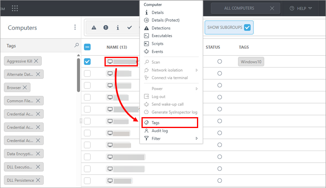The image size is (326, 188).
Task: Click the info filter icon in toolbar
Action: pos(117,28)
